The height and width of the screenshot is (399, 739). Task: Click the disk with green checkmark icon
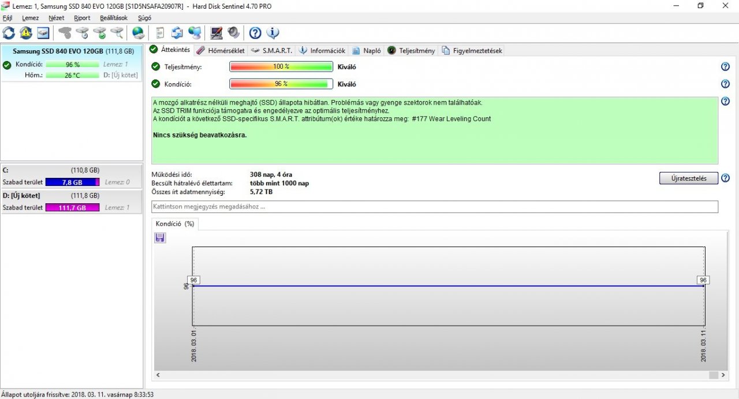100,32
